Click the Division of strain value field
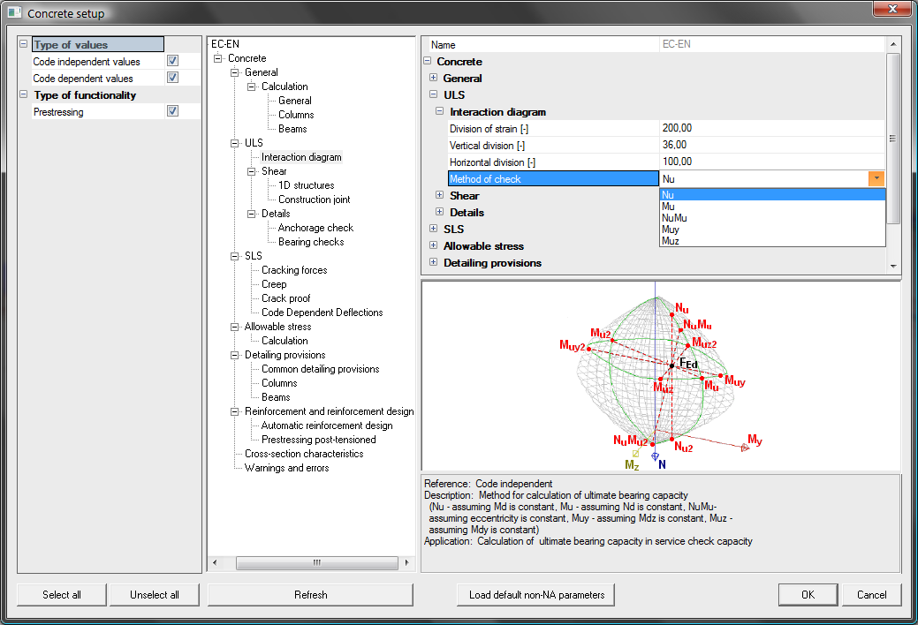The image size is (918, 625). tap(770, 129)
